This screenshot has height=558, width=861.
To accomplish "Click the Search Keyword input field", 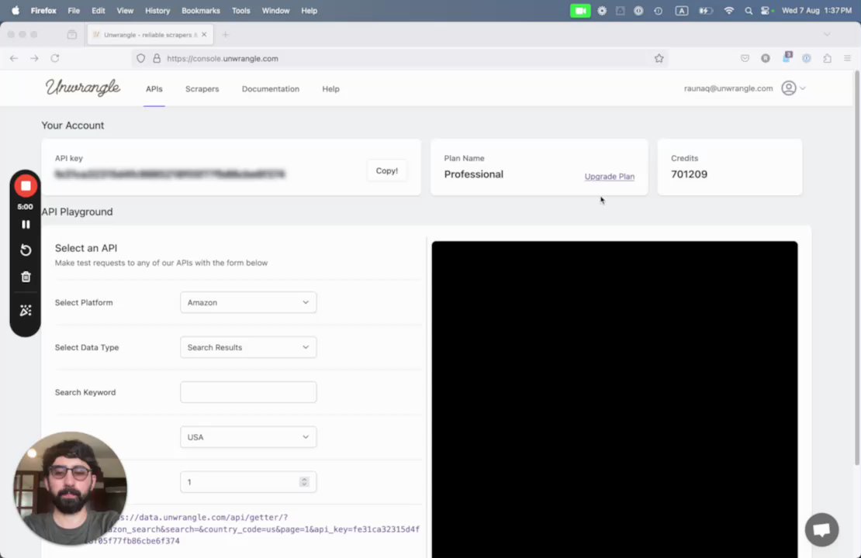I will pyautogui.click(x=248, y=392).
